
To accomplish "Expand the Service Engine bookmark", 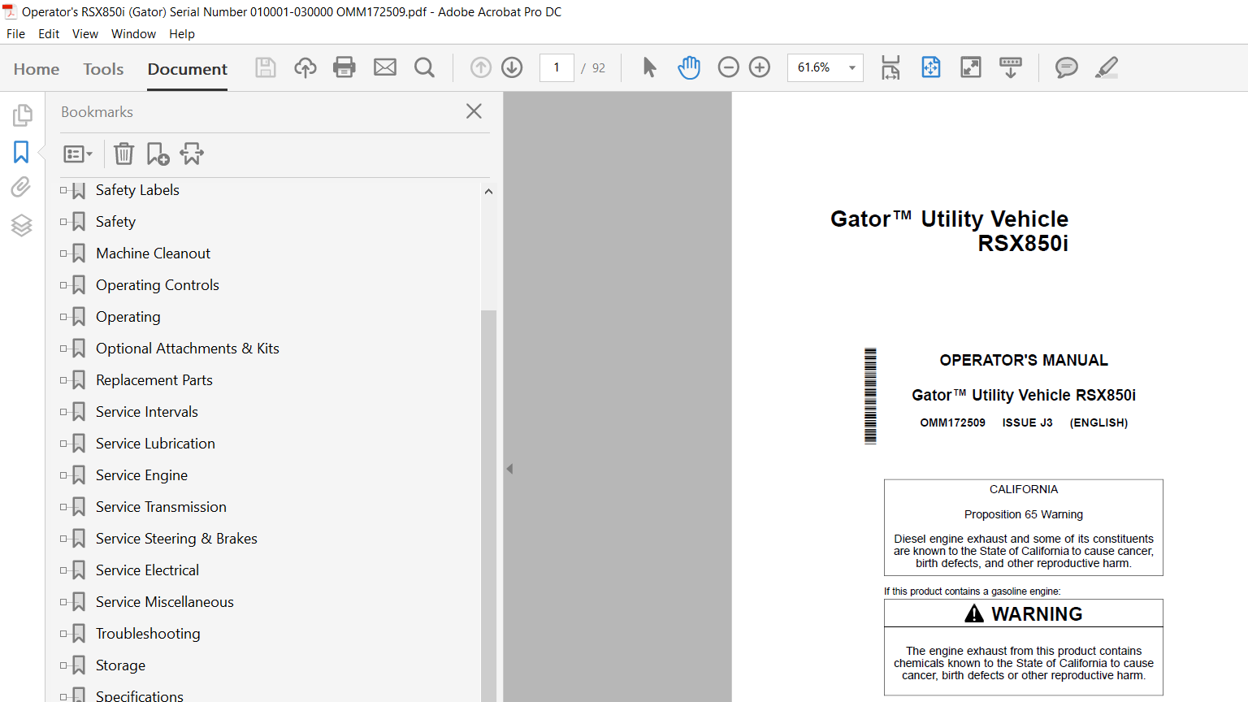I will point(63,475).
